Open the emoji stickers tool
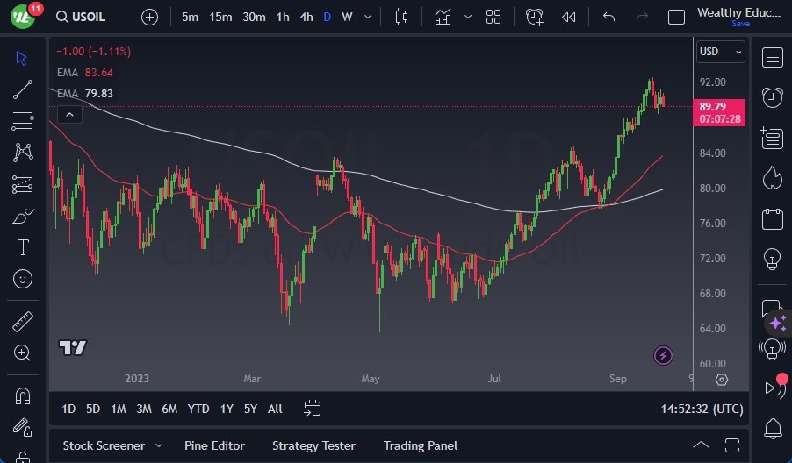 pos(23,279)
